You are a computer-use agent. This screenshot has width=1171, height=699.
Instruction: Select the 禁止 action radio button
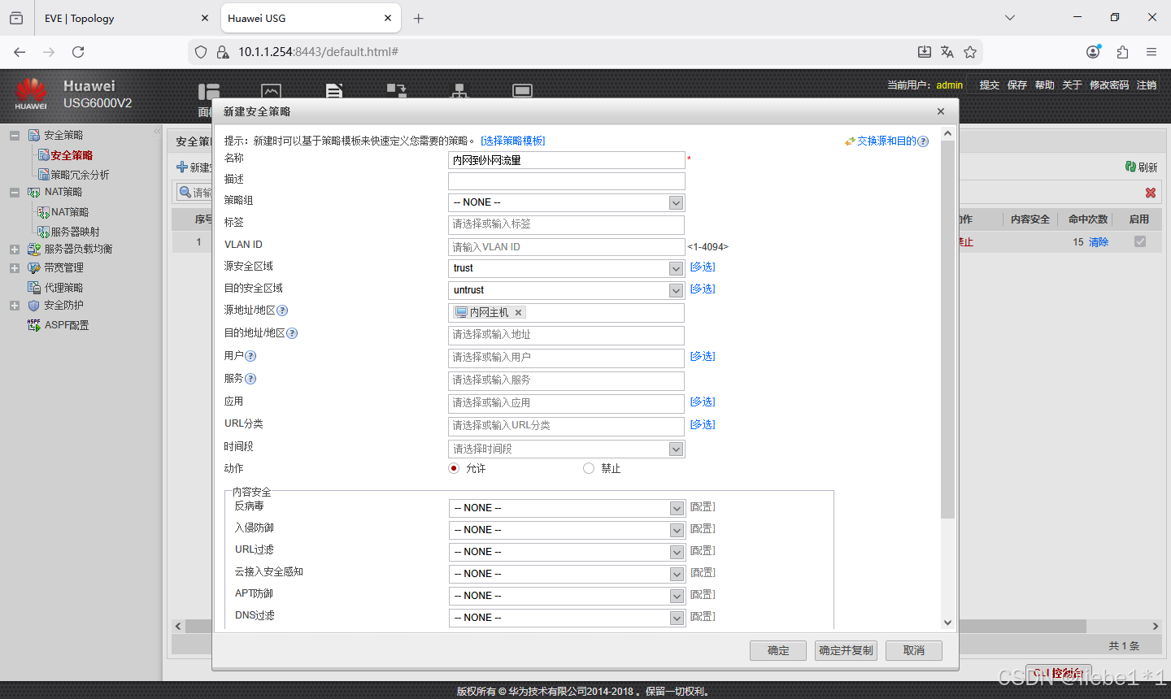pyautogui.click(x=588, y=467)
